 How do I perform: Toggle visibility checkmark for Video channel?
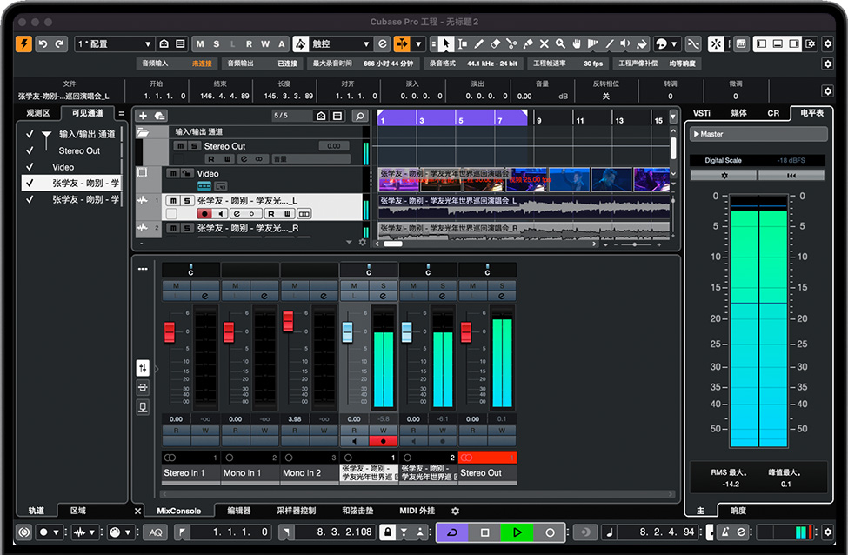click(x=30, y=167)
